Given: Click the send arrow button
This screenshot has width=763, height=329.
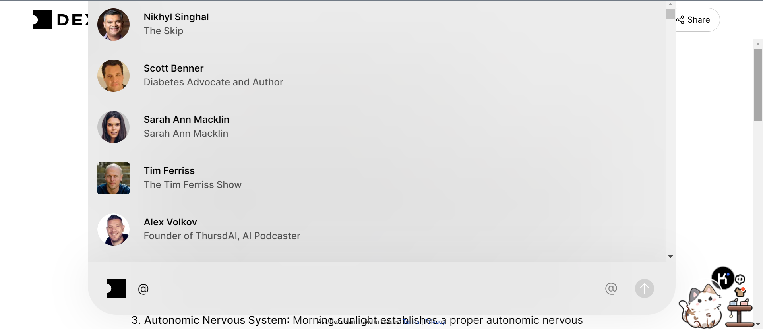Looking at the screenshot, I should pyautogui.click(x=644, y=288).
